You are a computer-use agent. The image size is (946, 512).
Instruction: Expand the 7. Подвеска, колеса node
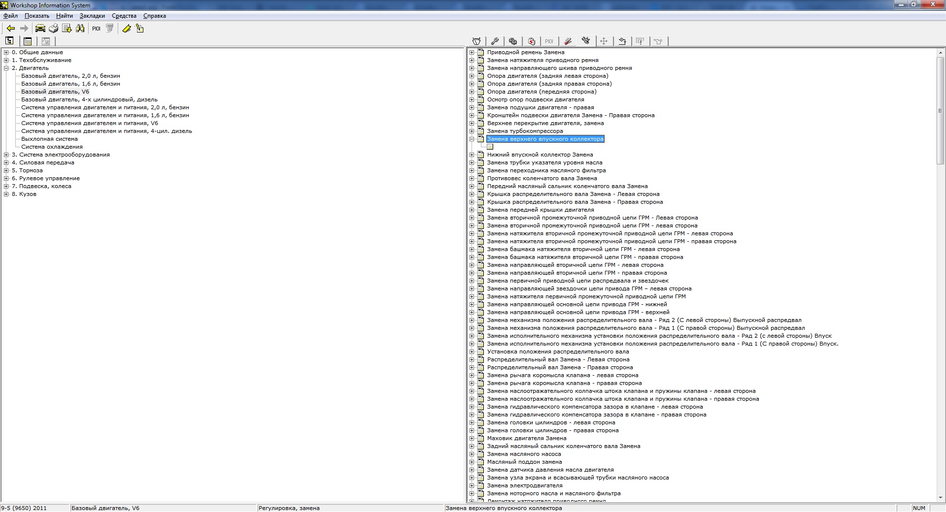(6, 186)
